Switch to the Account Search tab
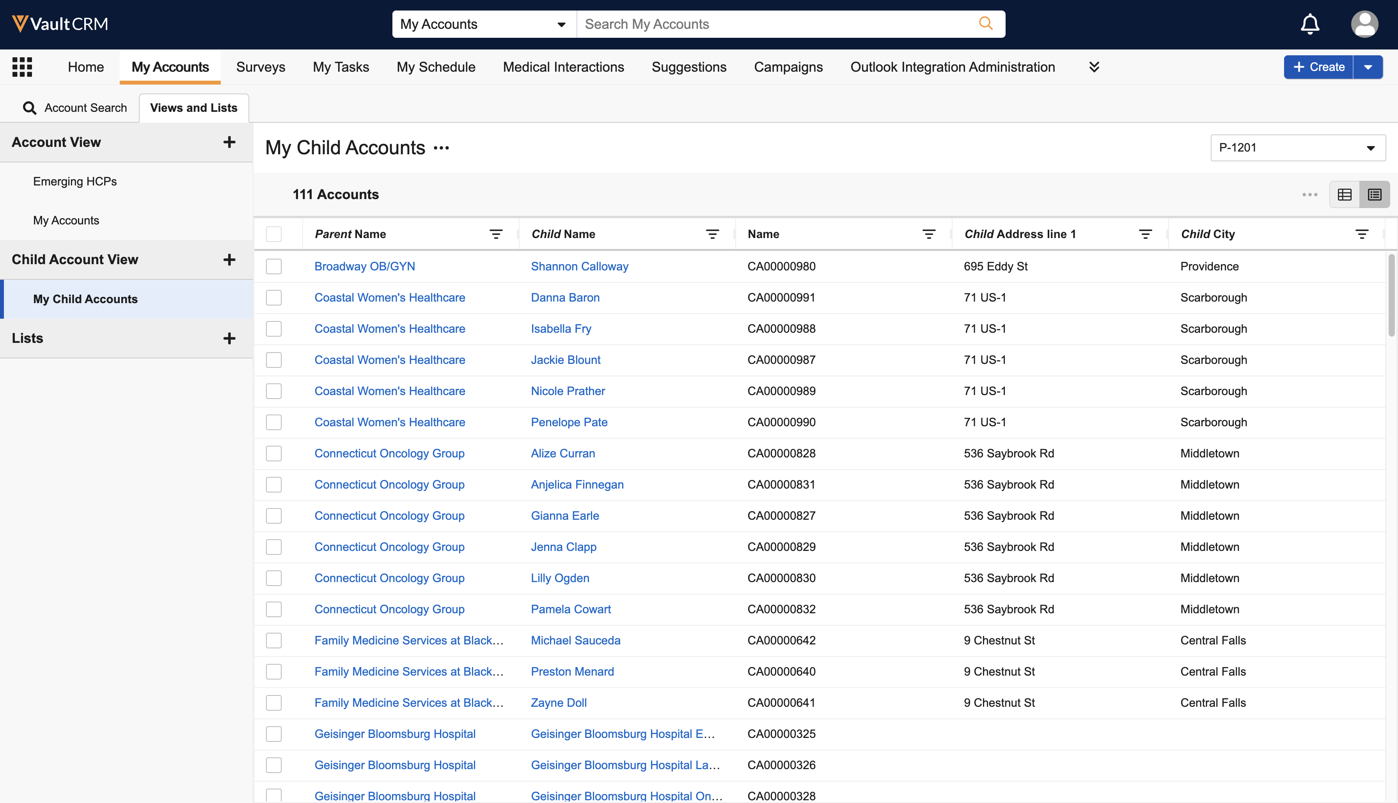This screenshot has height=803, width=1398. tap(75, 108)
